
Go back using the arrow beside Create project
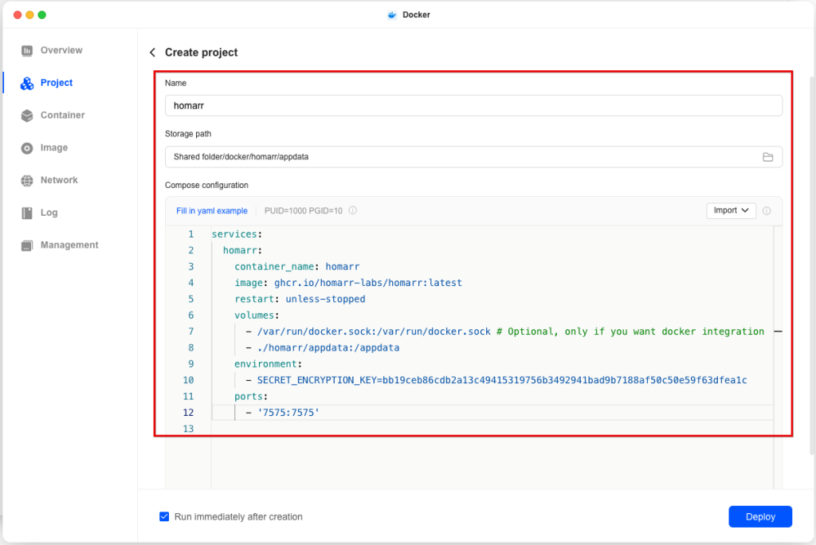[152, 53]
